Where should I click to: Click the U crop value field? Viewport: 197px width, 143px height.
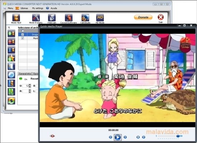[x=26, y=86]
